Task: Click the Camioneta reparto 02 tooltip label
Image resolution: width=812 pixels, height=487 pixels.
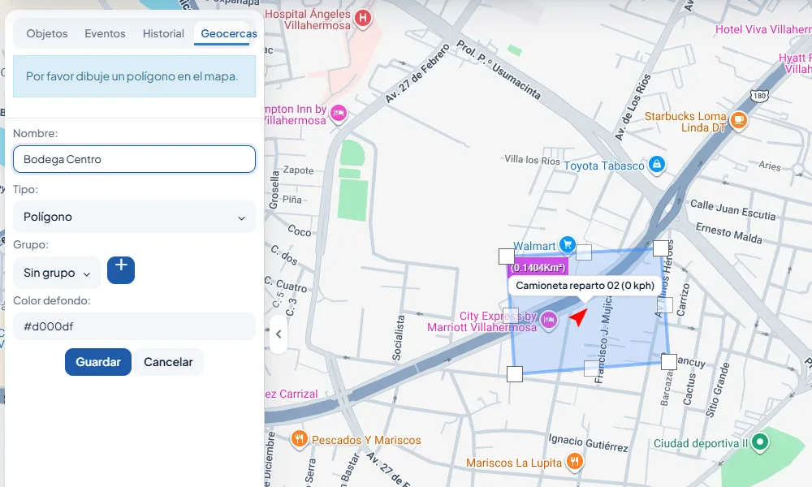Action: tap(585, 286)
